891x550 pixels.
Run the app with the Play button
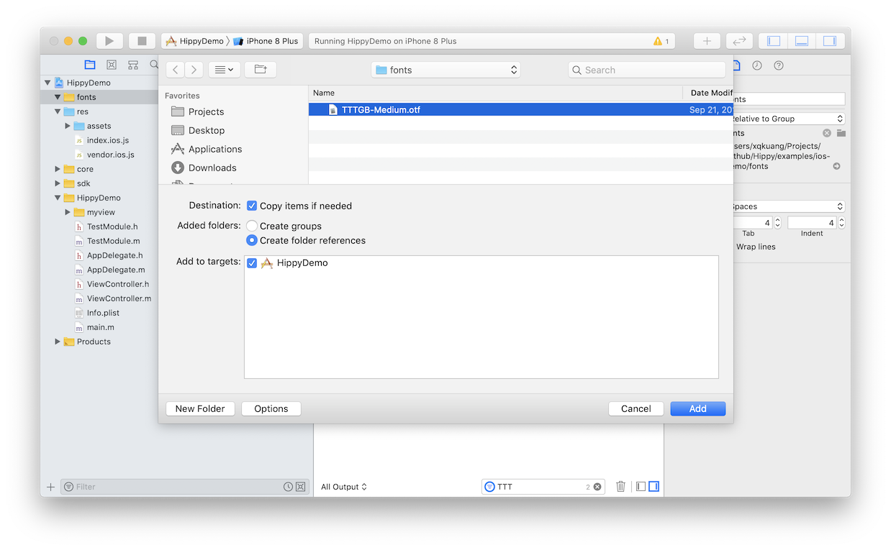click(x=109, y=41)
